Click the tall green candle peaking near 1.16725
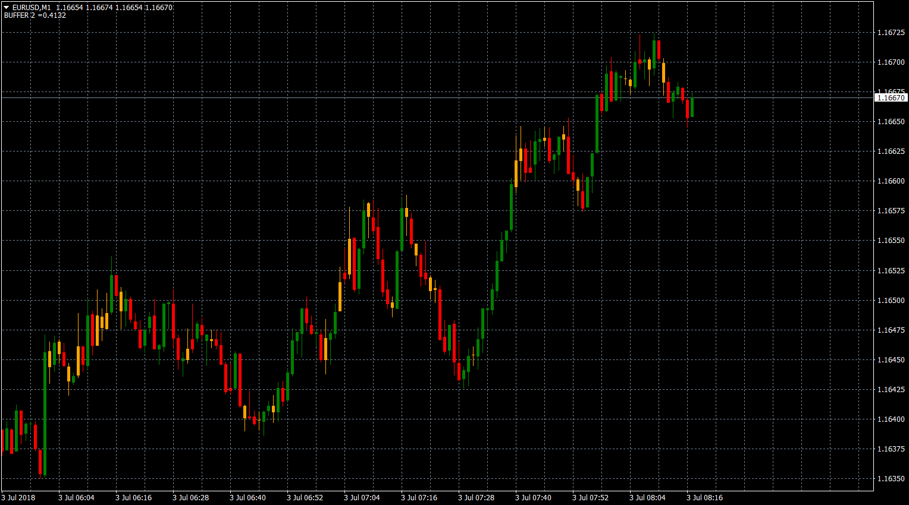909x505 pixels. (654, 54)
